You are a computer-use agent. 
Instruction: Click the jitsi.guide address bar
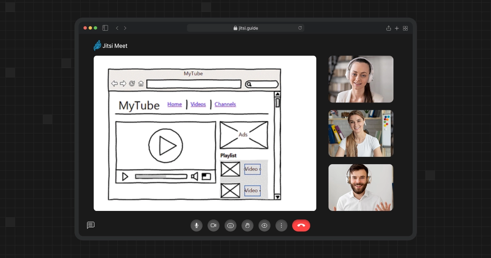[x=245, y=28]
